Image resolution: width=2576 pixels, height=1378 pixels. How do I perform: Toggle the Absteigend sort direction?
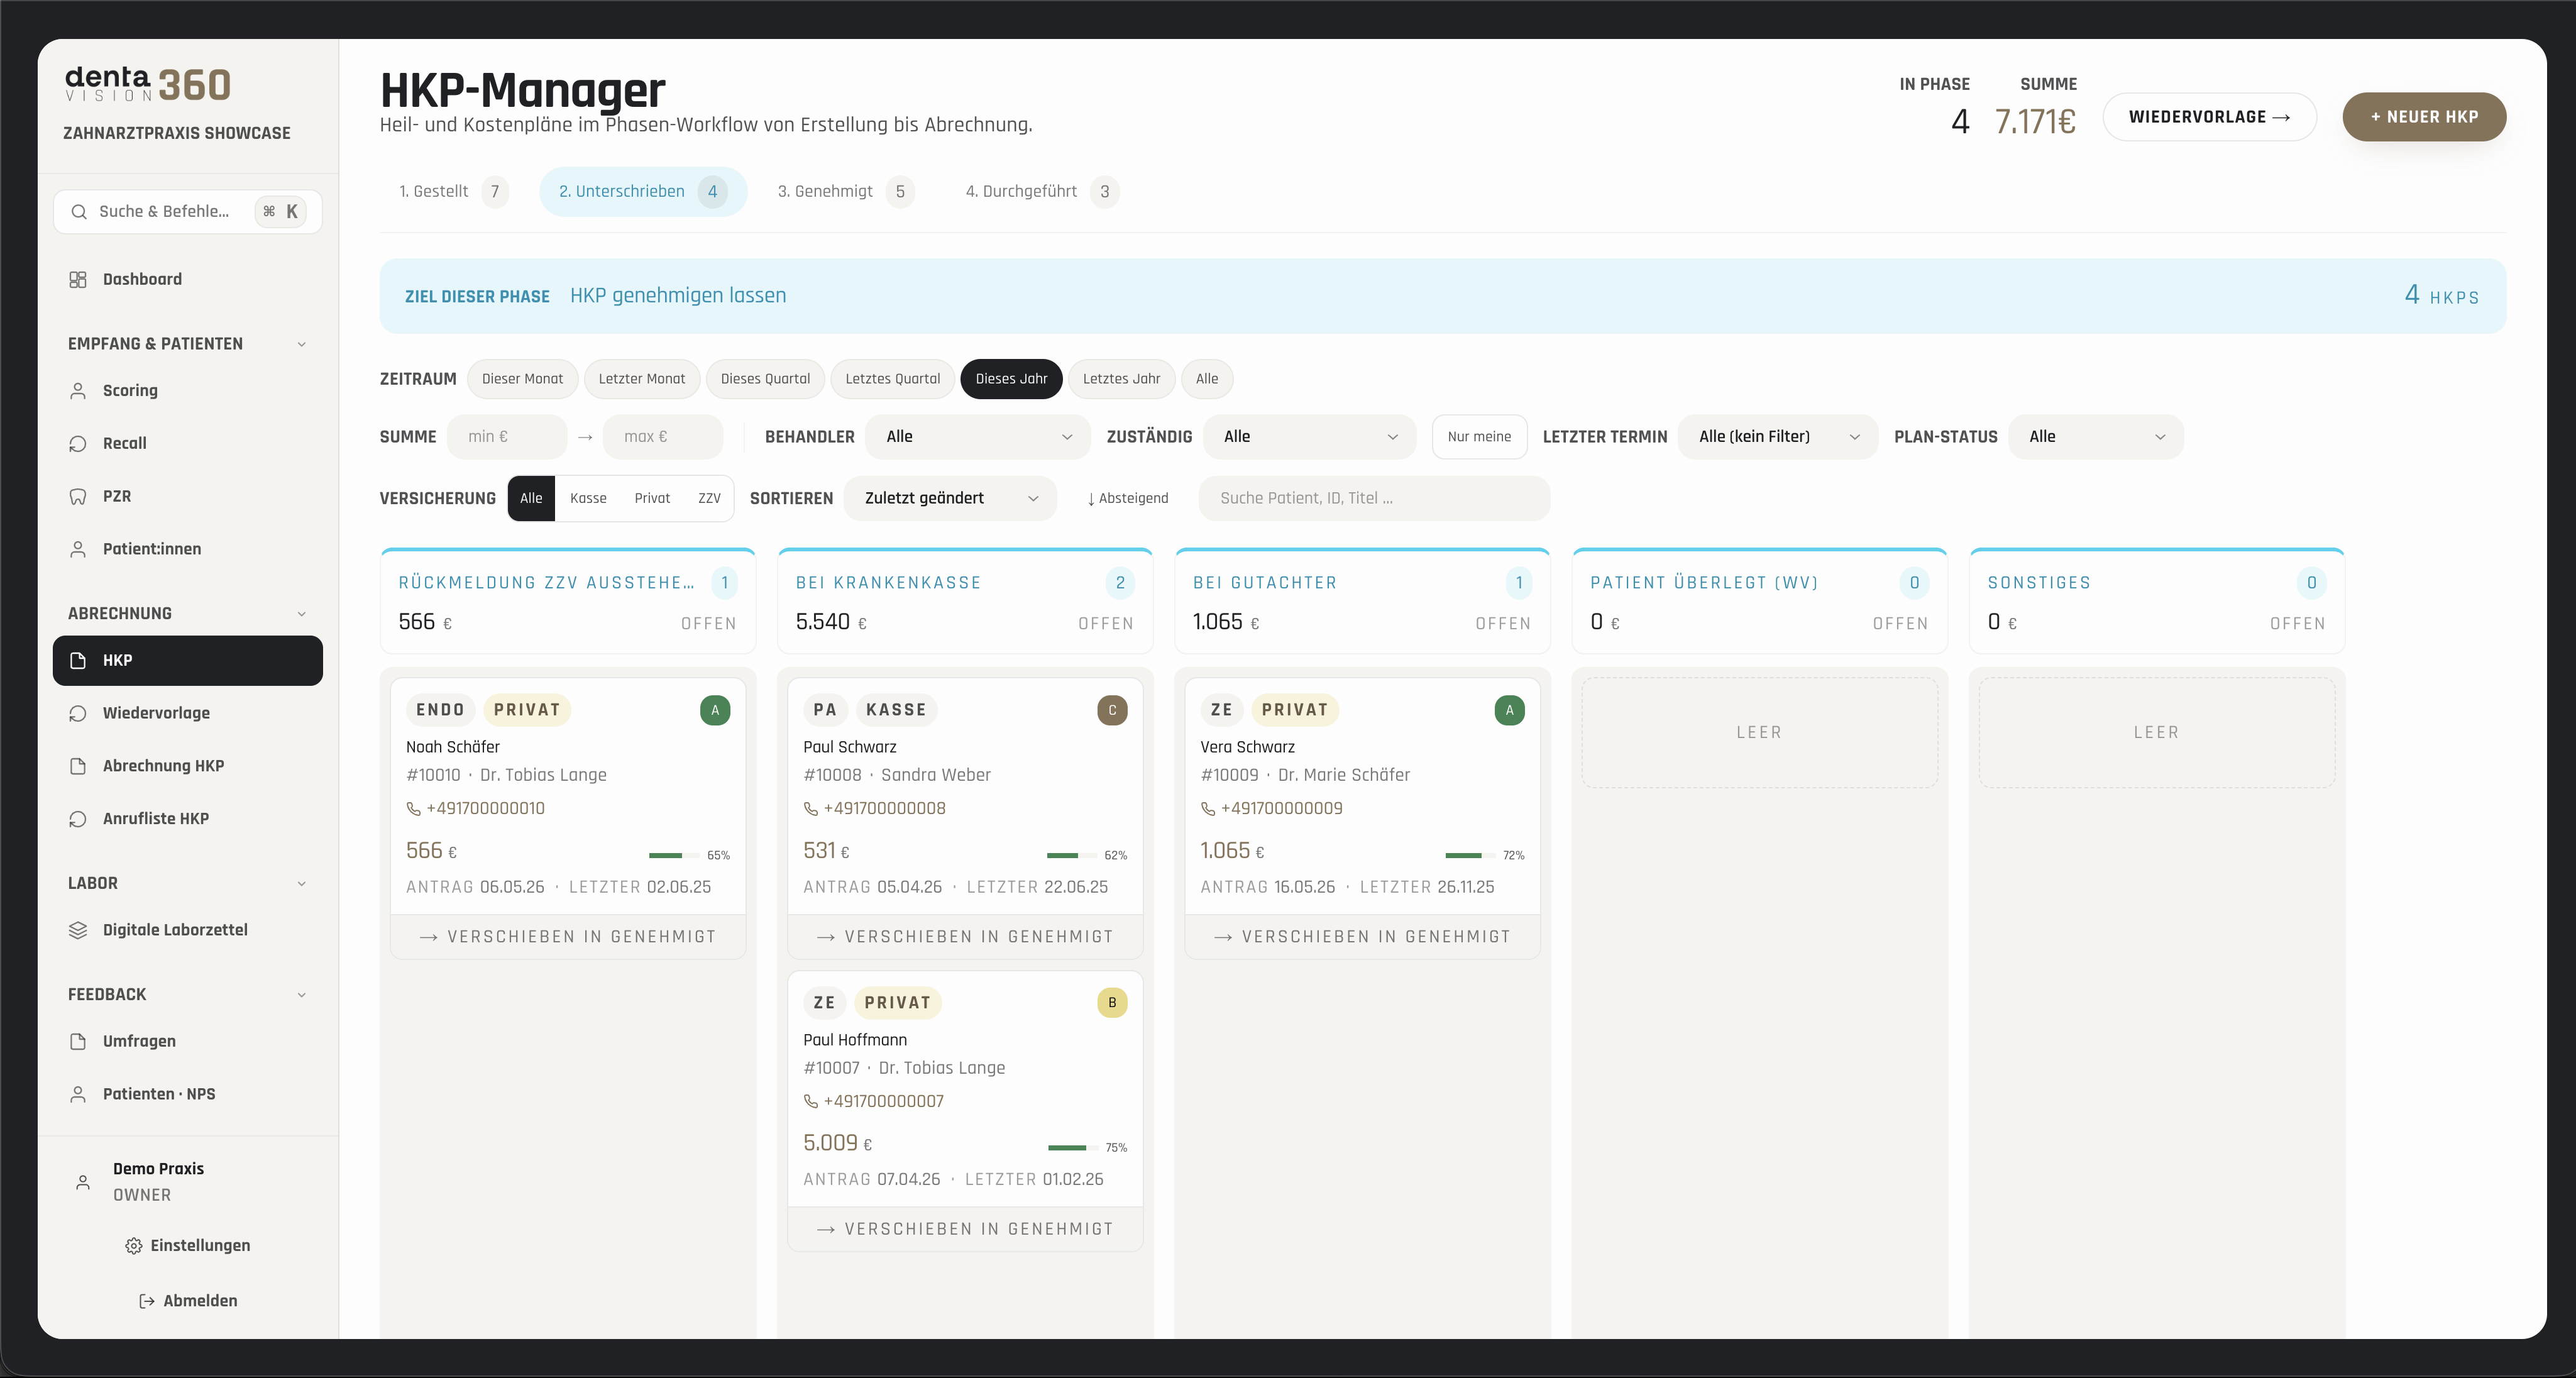click(1127, 498)
